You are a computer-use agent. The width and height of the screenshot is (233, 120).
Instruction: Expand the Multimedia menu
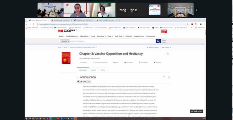101,36
